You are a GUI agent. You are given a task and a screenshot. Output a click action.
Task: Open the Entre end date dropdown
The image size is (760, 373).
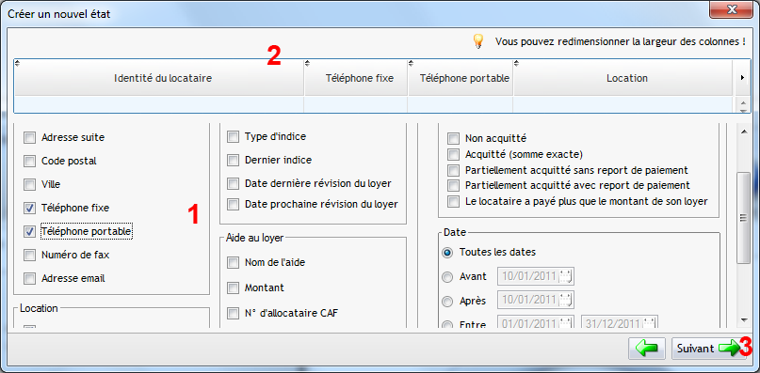coord(650,322)
